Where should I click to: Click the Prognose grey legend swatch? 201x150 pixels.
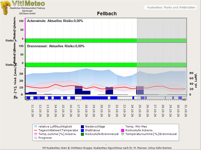(36, 138)
